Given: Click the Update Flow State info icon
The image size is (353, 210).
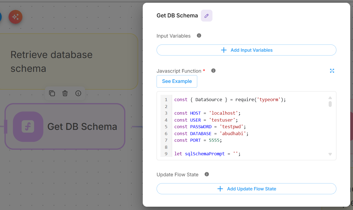Looking at the screenshot, I should (x=207, y=174).
